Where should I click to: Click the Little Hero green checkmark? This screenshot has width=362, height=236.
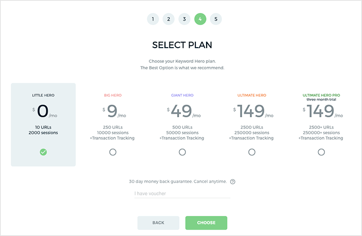43,152
